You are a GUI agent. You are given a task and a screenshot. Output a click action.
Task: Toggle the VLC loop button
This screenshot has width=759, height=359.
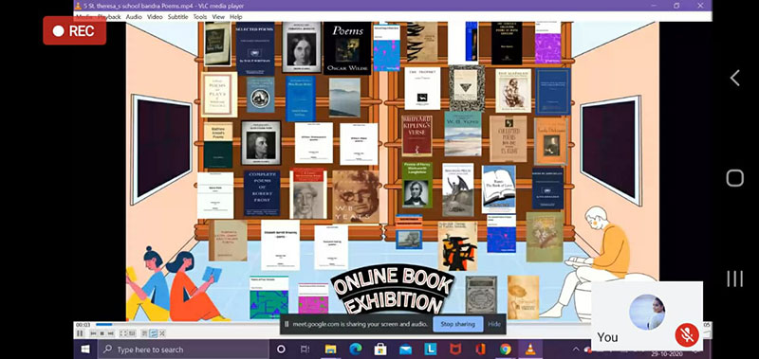pos(154,333)
